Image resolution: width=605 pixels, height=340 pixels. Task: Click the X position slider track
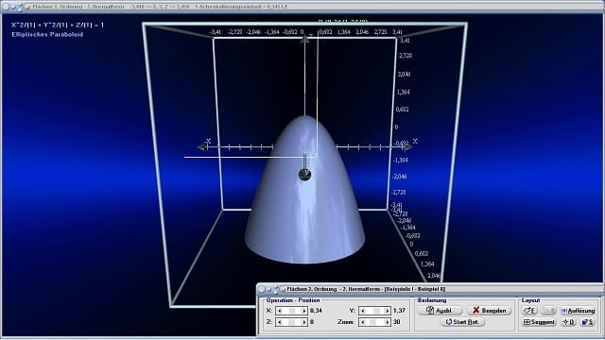point(292,311)
